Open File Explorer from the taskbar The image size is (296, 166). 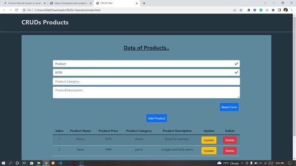coord(39,163)
